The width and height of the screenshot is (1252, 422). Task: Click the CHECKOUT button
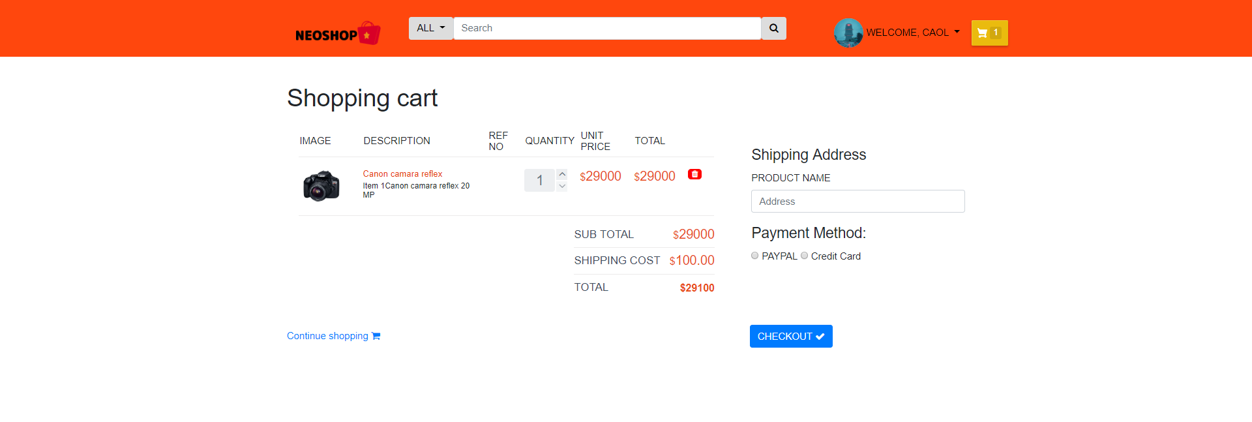coord(791,337)
